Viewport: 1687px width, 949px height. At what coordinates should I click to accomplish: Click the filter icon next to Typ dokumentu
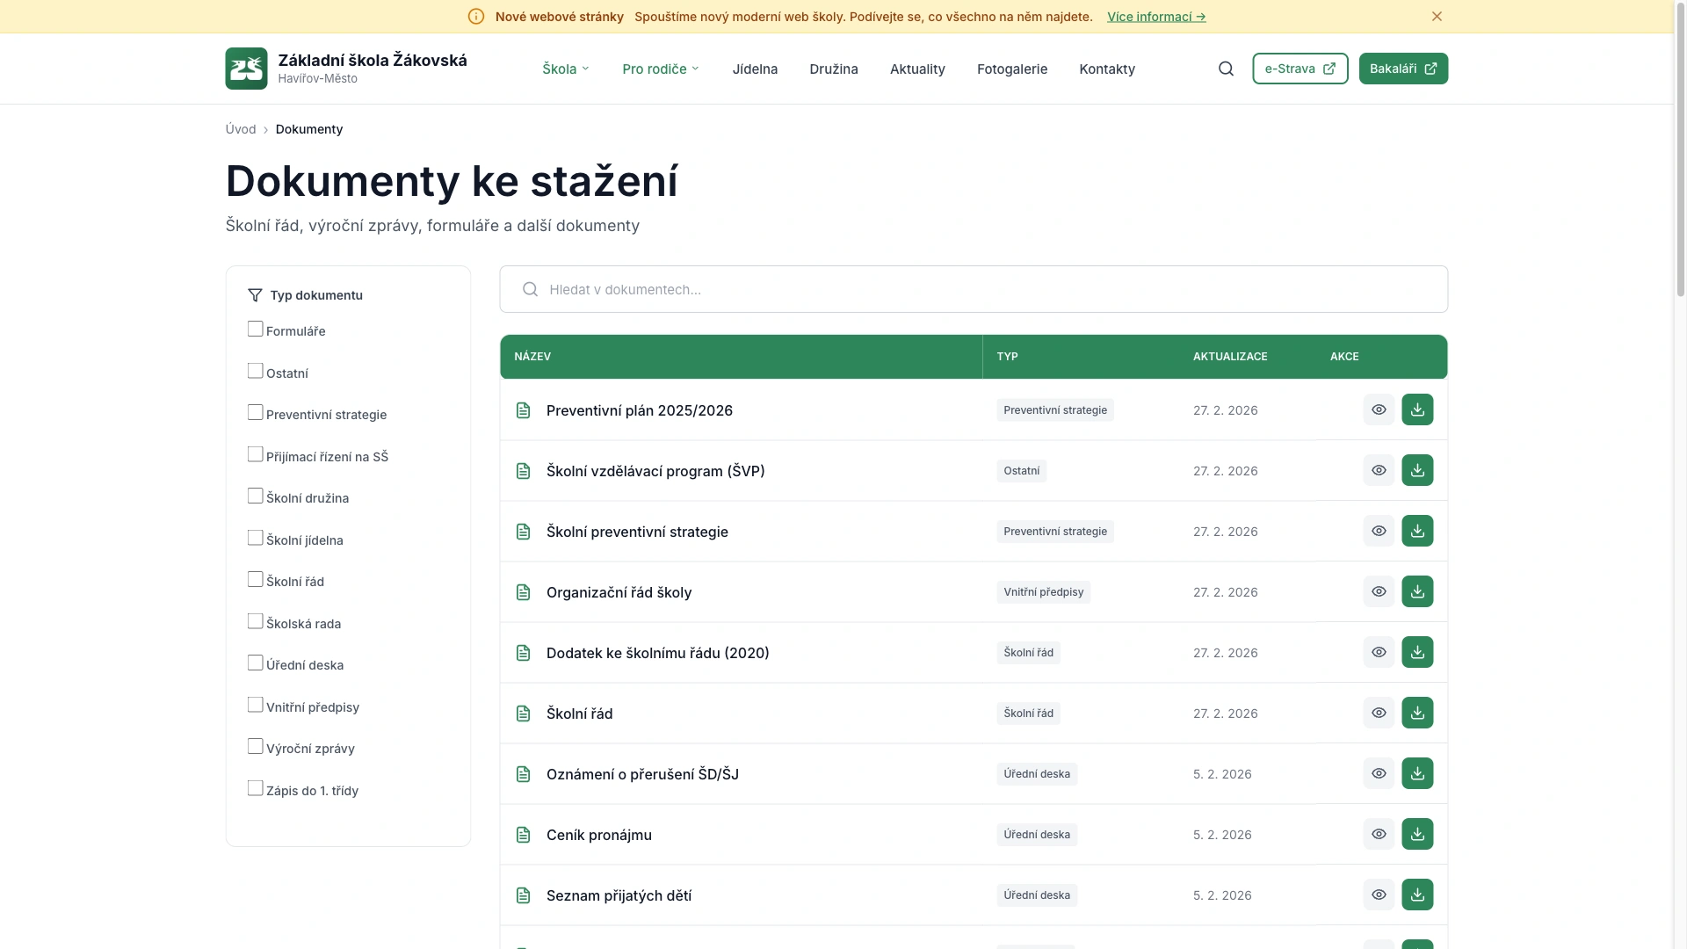point(254,294)
